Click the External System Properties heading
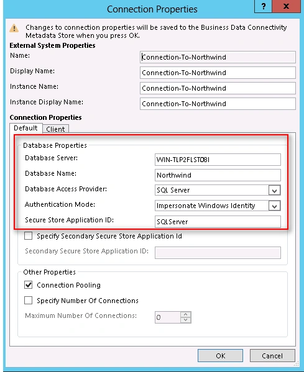304x372 pixels. [52, 45]
